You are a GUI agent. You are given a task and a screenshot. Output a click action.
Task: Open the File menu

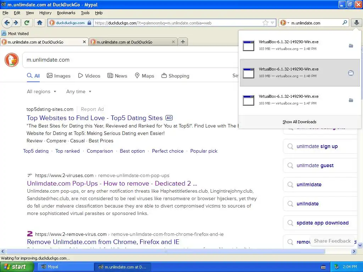coord(5,13)
